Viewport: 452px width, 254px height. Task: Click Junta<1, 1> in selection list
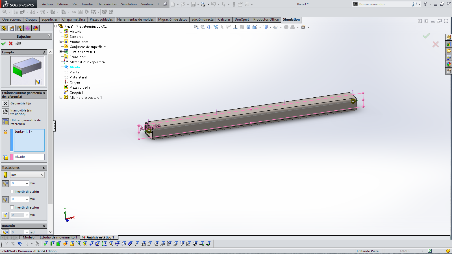point(23,132)
